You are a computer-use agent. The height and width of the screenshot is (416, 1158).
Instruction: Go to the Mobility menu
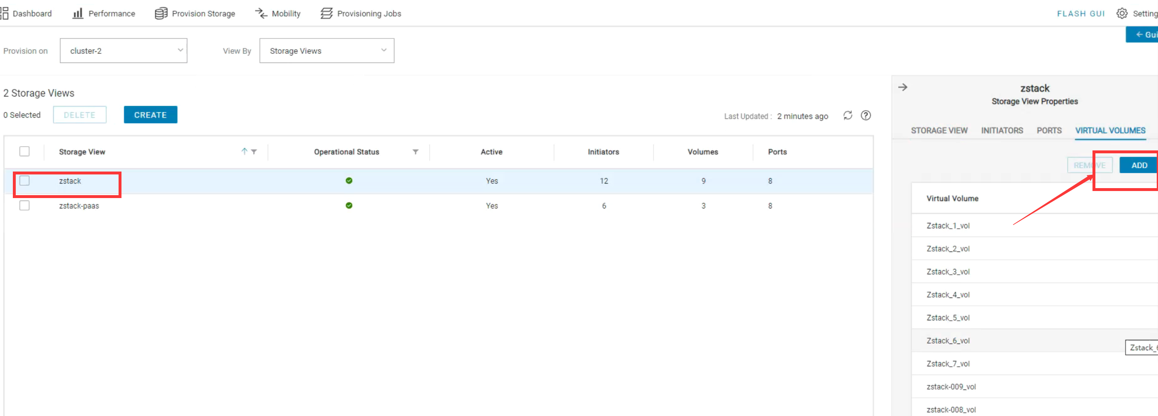pos(278,14)
